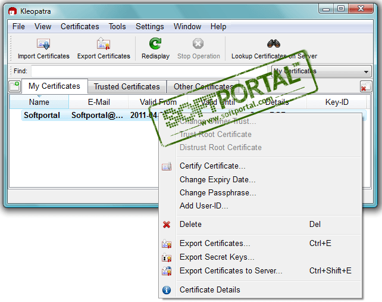The image size is (382, 302).
Task: Minimize the Kleopatra window
Action: point(326,9)
